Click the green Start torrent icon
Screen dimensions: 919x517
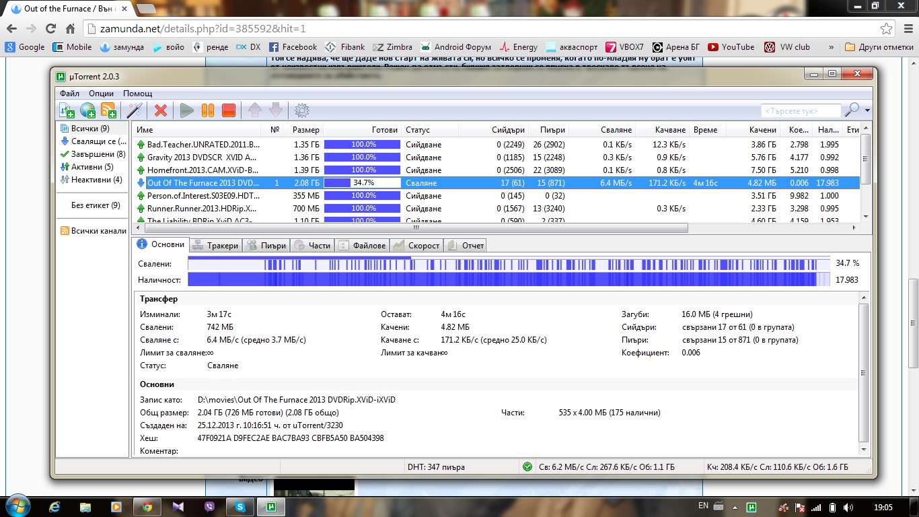187,110
